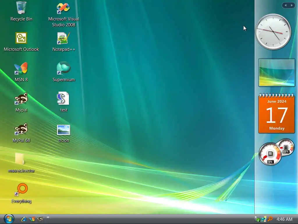Image resolution: width=298 pixels, height=224 pixels.
Task: Open the network tray icon
Action: click(263, 219)
